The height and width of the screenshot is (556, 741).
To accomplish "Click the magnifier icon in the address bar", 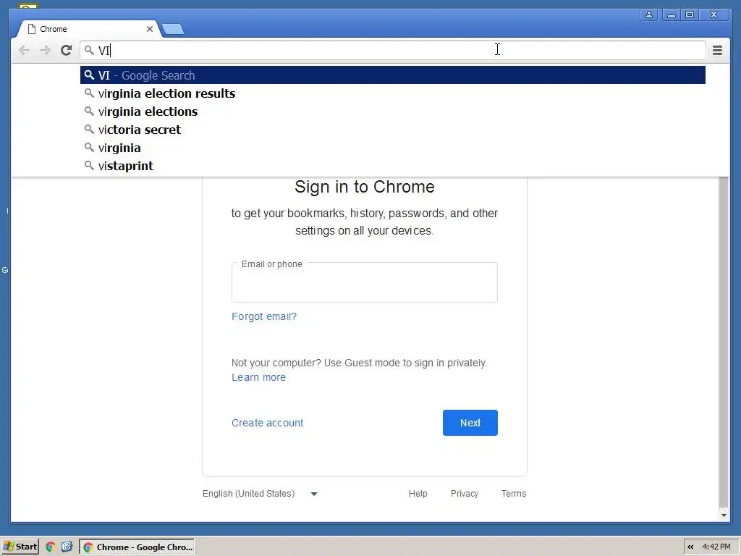I will 89,50.
